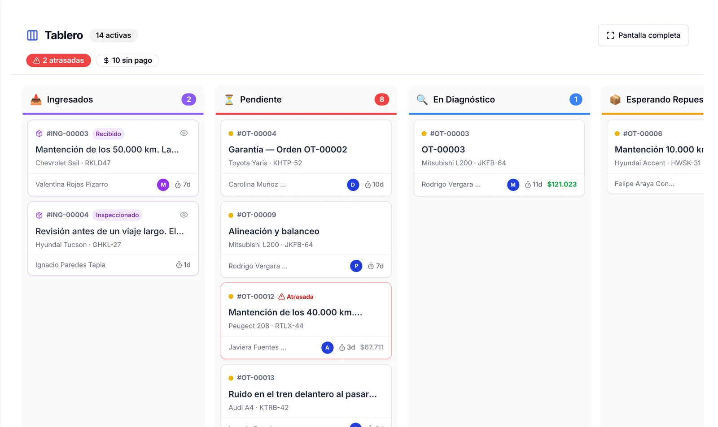718x427 pixels.
Task: Click the 1d timer on Ignacio Paredes card
Action: point(183,265)
